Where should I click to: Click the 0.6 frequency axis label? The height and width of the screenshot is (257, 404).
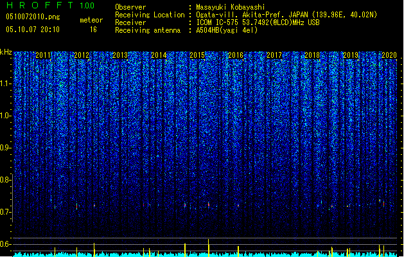(6, 244)
